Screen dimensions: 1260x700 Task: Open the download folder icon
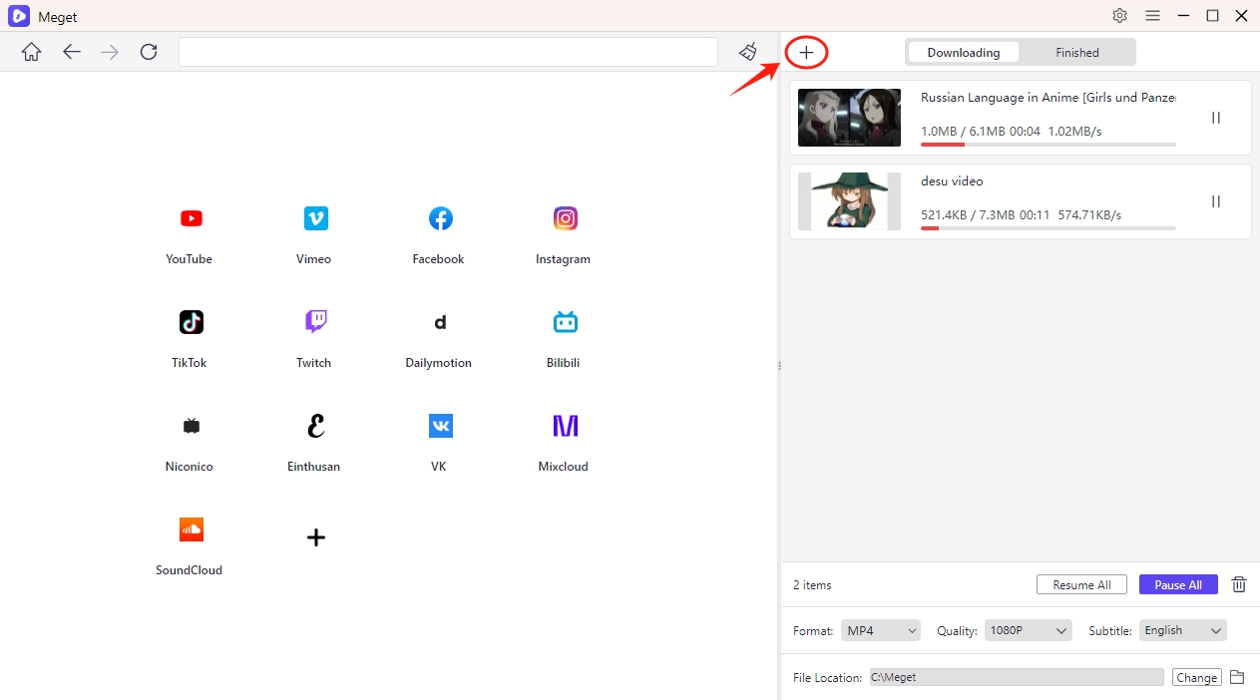pyautogui.click(x=1237, y=677)
